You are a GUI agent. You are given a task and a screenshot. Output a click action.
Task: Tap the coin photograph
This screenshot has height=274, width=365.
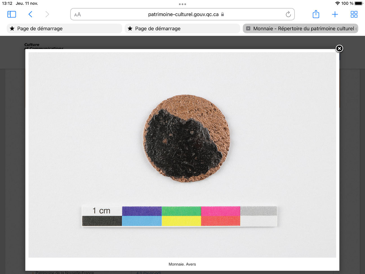182,155
